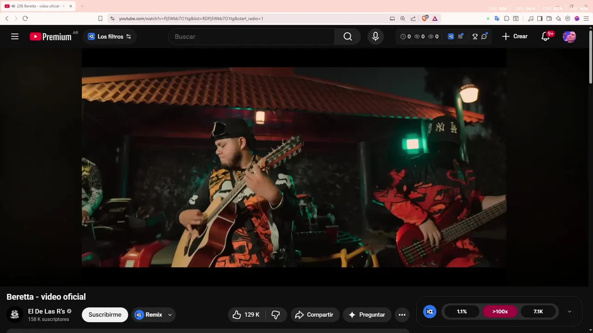The width and height of the screenshot is (593, 333).
Task: Like the video with 129 K thumbs up
Action: 246,314
